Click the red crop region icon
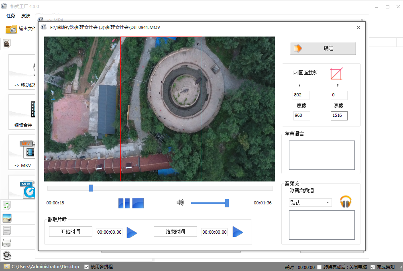This screenshot has width=403, height=271. pos(336,74)
